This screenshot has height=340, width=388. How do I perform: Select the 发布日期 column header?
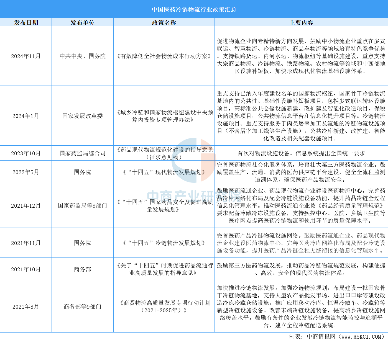click(x=26, y=22)
